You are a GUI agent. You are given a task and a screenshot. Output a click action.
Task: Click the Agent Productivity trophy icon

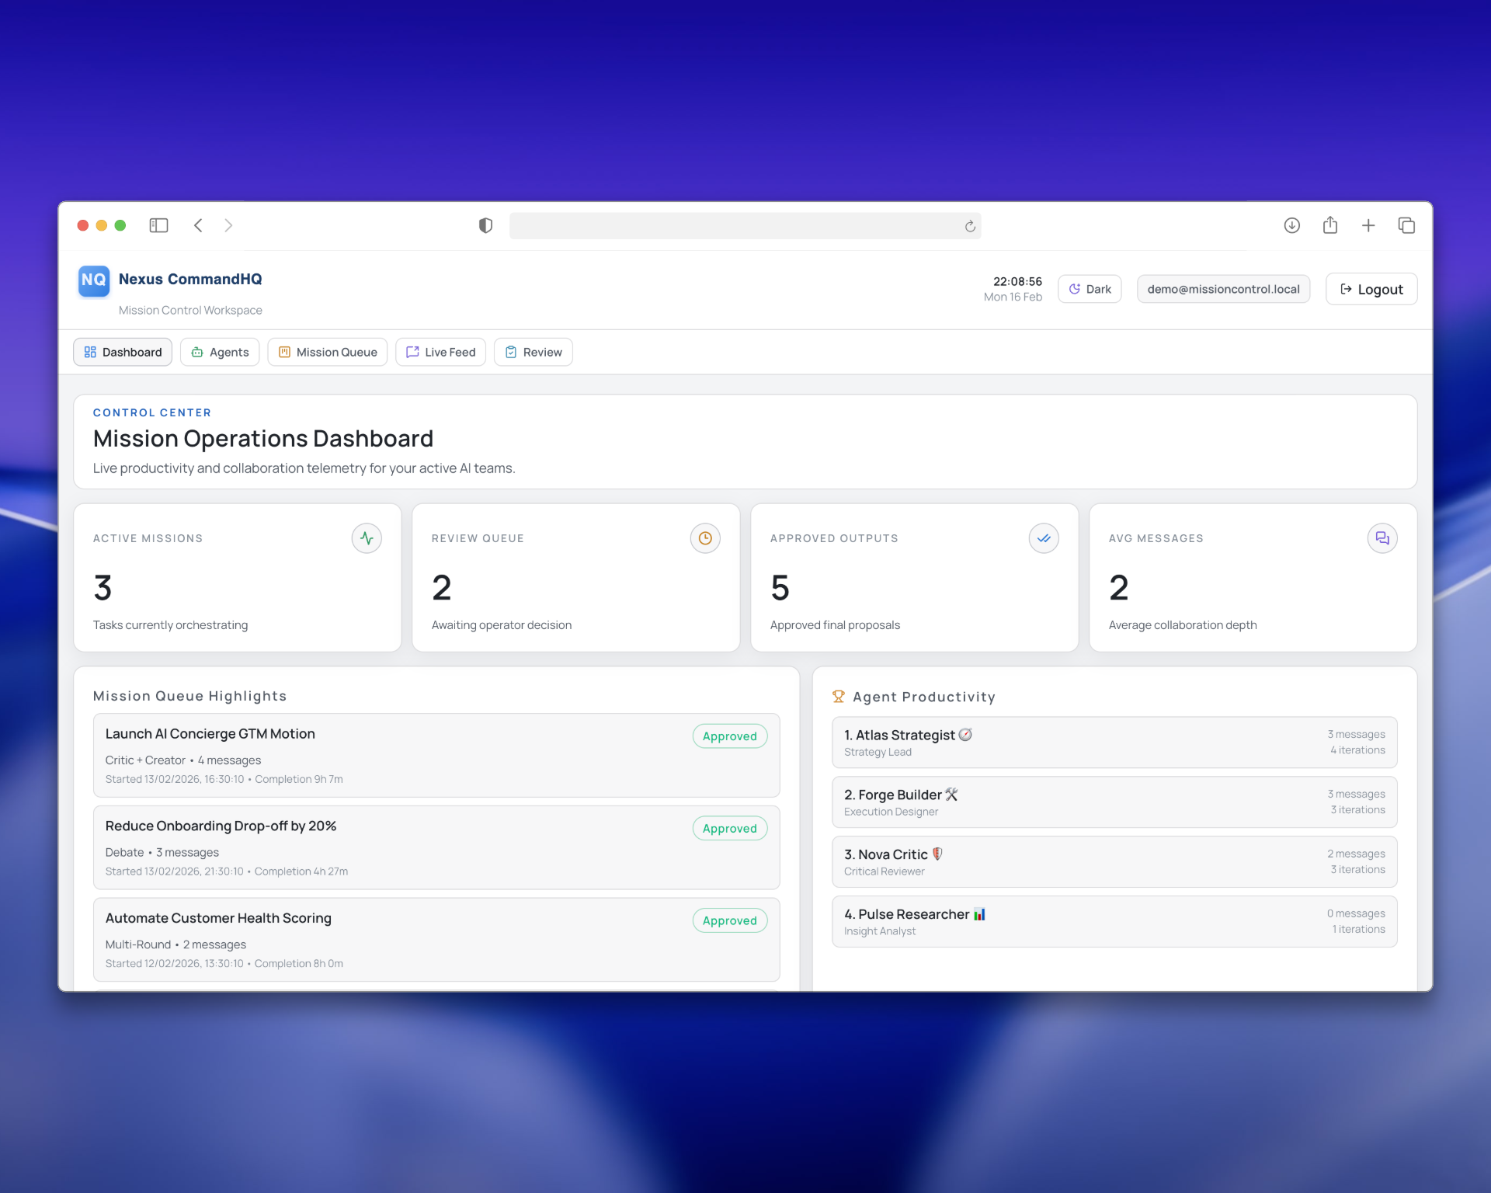click(839, 696)
